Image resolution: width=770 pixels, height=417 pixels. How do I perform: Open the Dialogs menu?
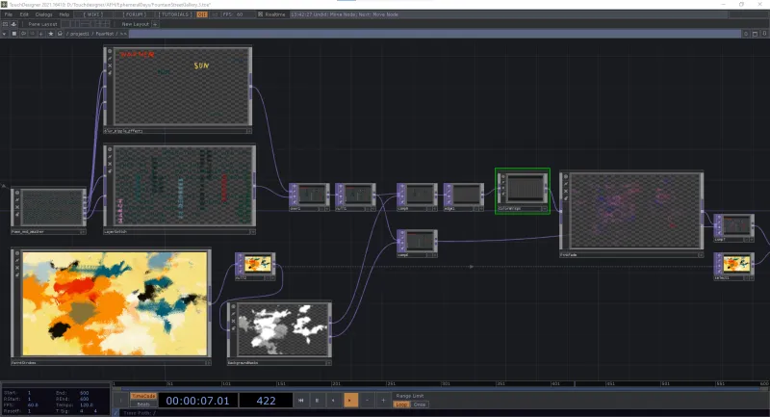[x=43, y=15]
